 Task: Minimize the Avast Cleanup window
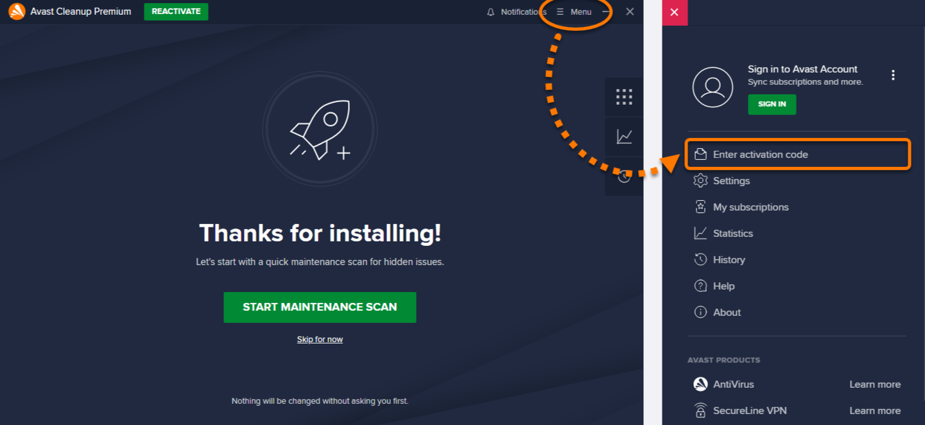[607, 12]
